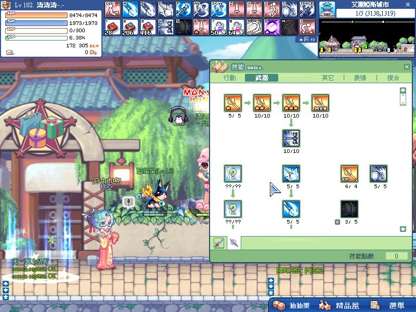Screen dimensions: 416x312
Task: Select the dark shield skill at 3/5
Action: point(349,209)
